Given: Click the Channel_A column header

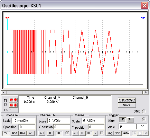Looking at the screenshot, I should pos(52,98).
